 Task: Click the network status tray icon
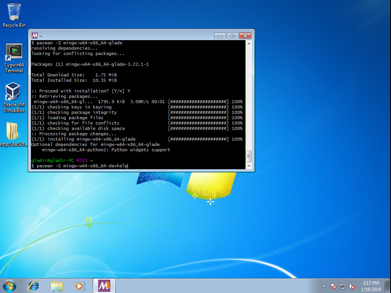click(x=343, y=286)
